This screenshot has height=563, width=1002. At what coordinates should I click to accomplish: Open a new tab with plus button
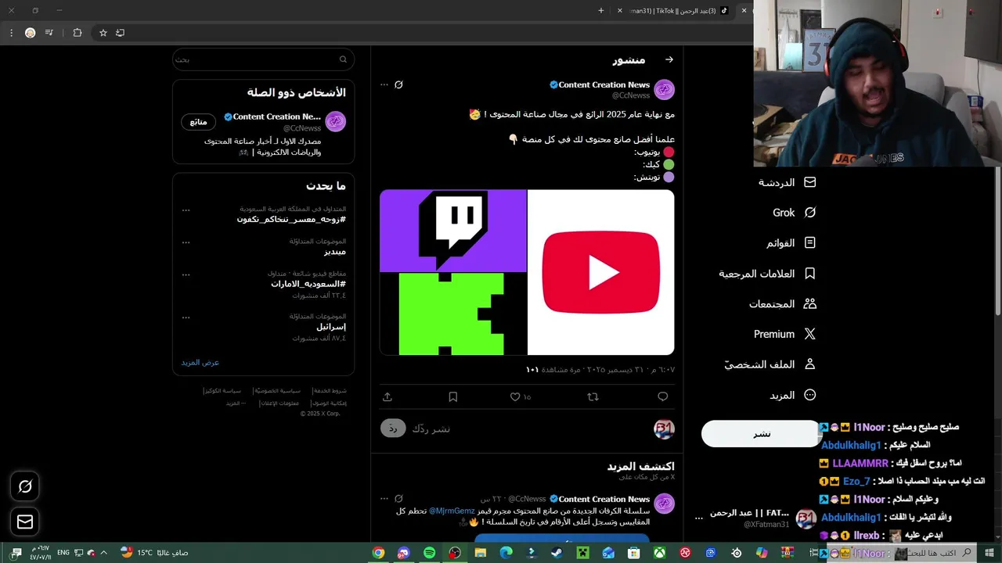(601, 11)
